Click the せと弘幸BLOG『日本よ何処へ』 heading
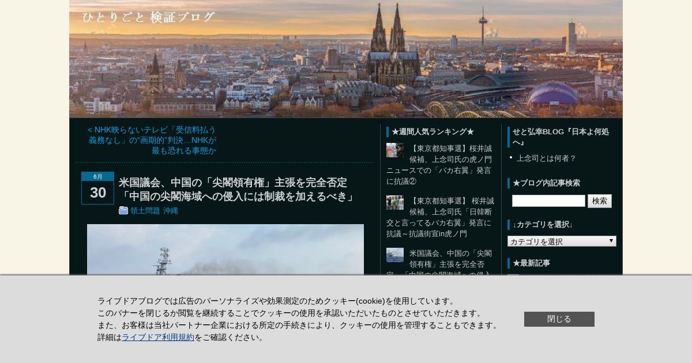 [561, 137]
